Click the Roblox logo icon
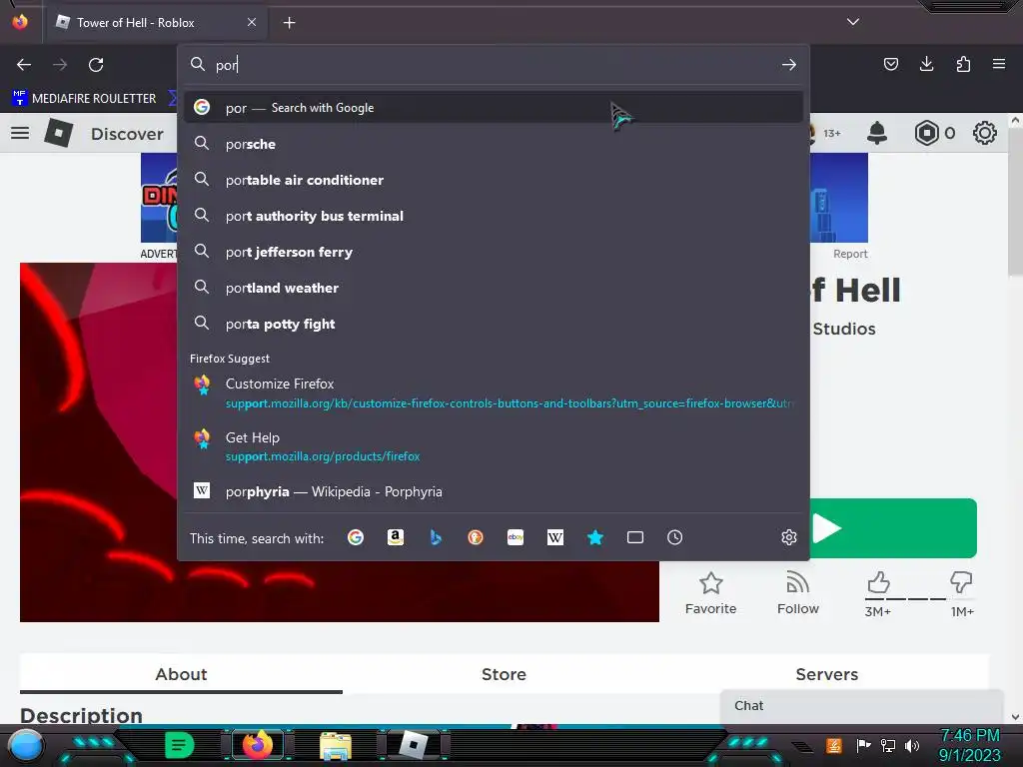 [x=59, y=133]
